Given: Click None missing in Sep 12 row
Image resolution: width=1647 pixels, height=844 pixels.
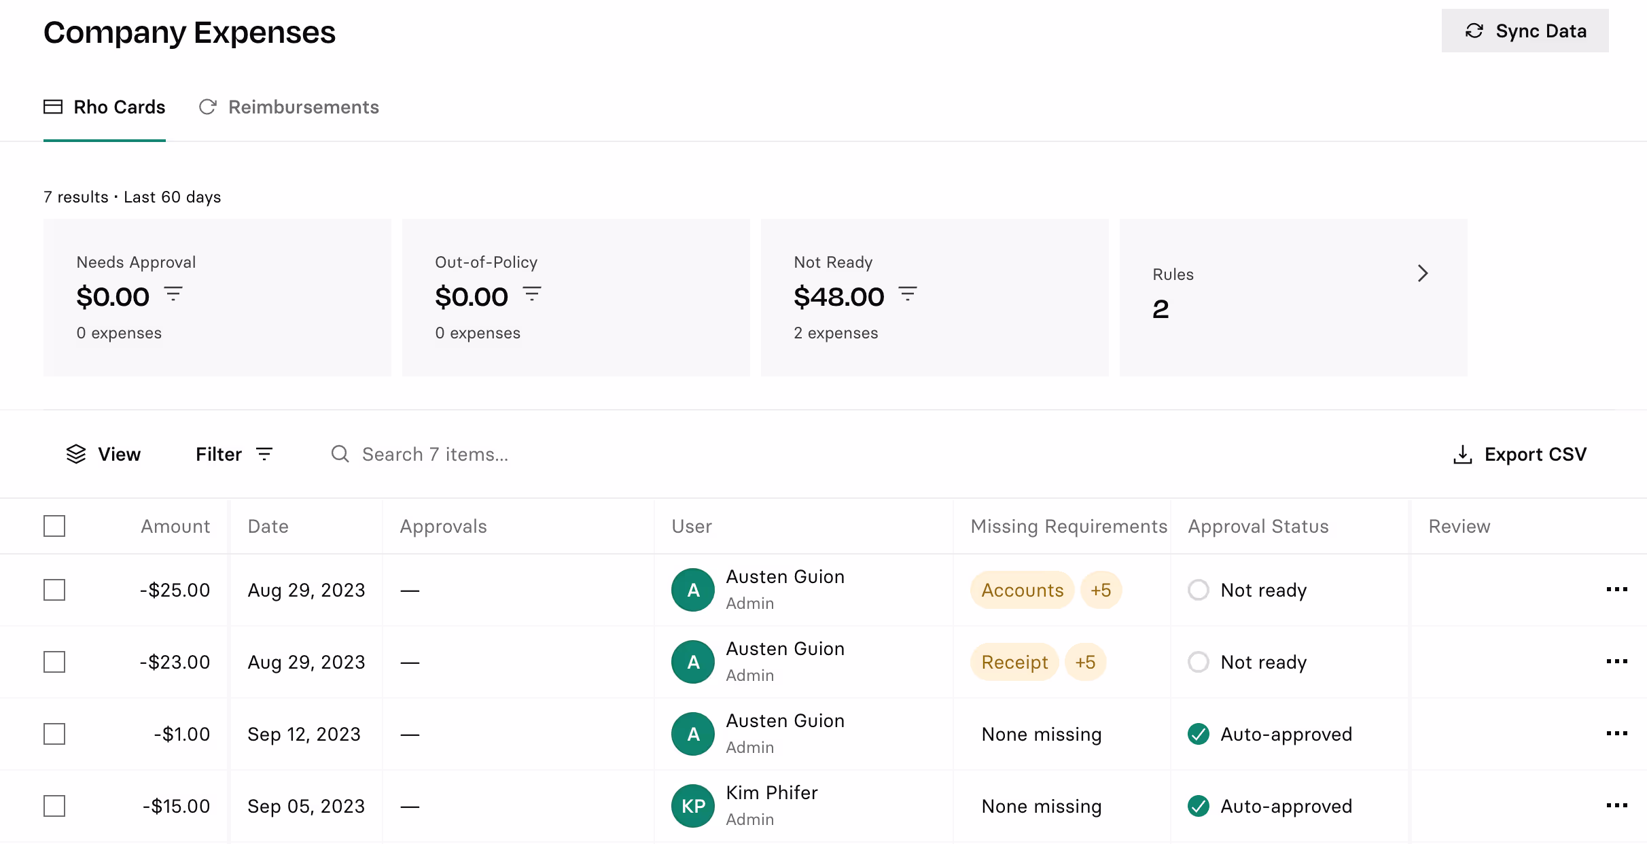Looking at the screenshot, I should [x=1042, y=734].
